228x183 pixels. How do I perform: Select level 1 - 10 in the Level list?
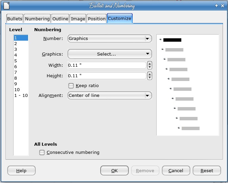[x=21, y=96]
